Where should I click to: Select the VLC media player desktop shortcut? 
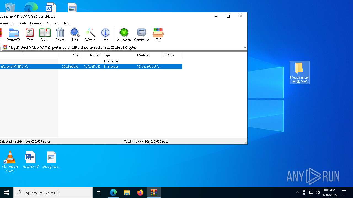point(10,162)
